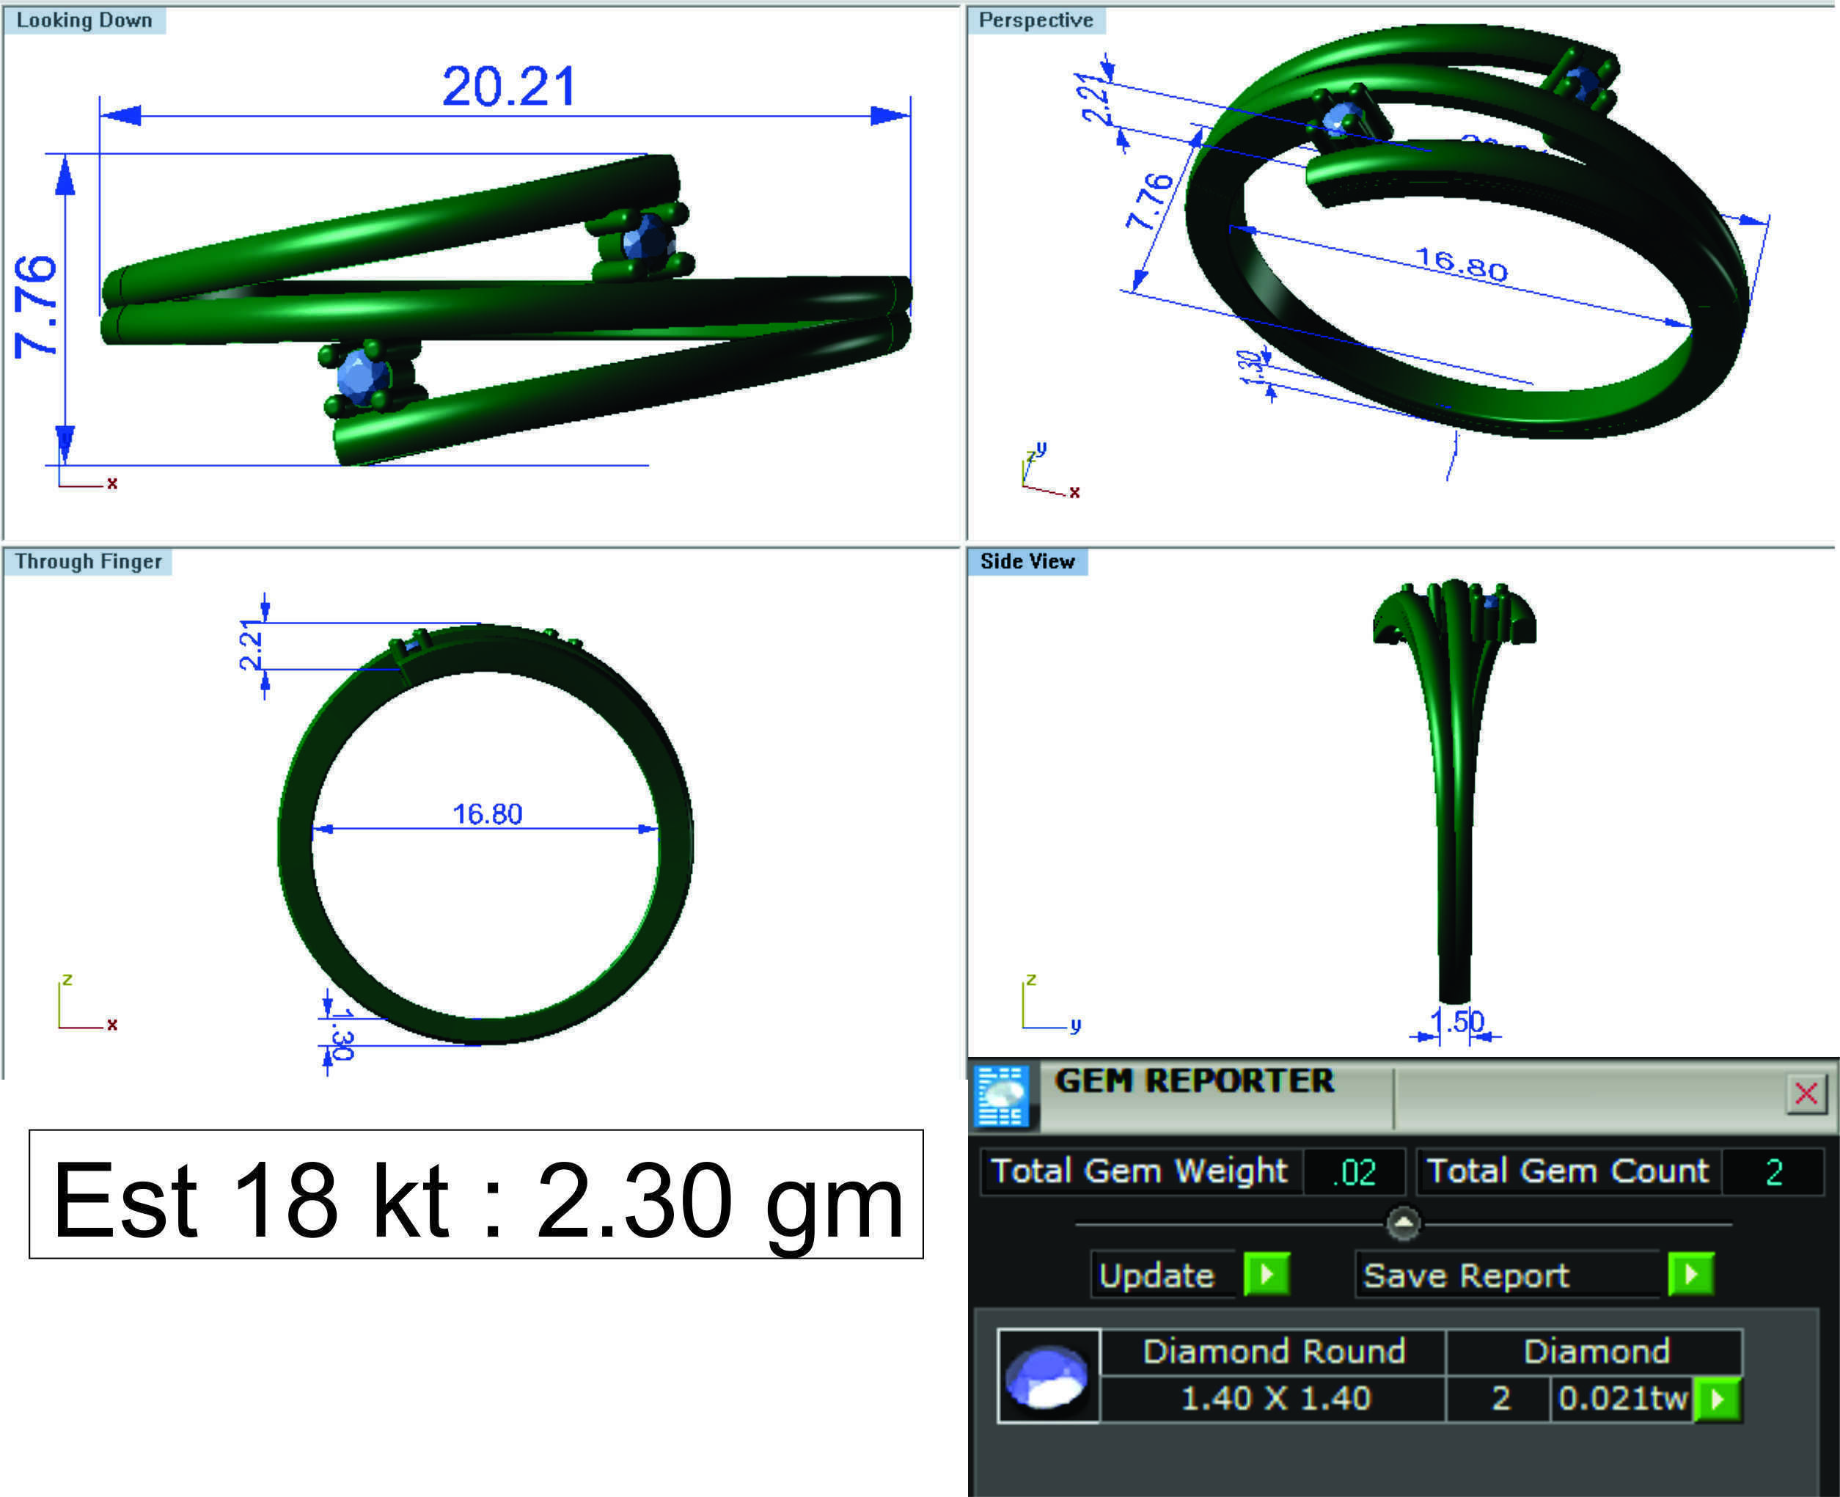Select the Looking Down viewport label
This screenshot has width=1840, height=1497.
[84, 20]
